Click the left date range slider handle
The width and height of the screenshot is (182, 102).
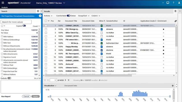click(x=50, y=96)
